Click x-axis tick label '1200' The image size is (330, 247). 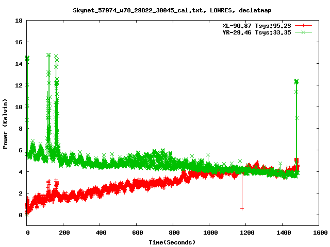coord(247,233)
